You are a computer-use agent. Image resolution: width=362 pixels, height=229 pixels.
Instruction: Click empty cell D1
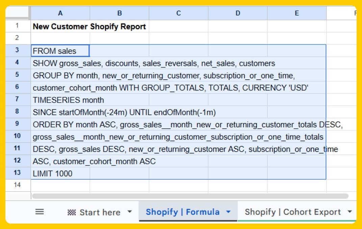coord(238,26)
